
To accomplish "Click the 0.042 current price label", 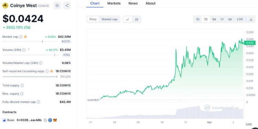I will [250, 43].
